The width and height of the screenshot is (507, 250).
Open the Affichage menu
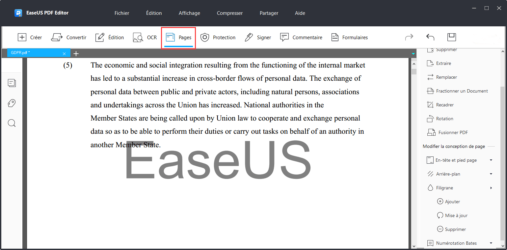point(189,13)
